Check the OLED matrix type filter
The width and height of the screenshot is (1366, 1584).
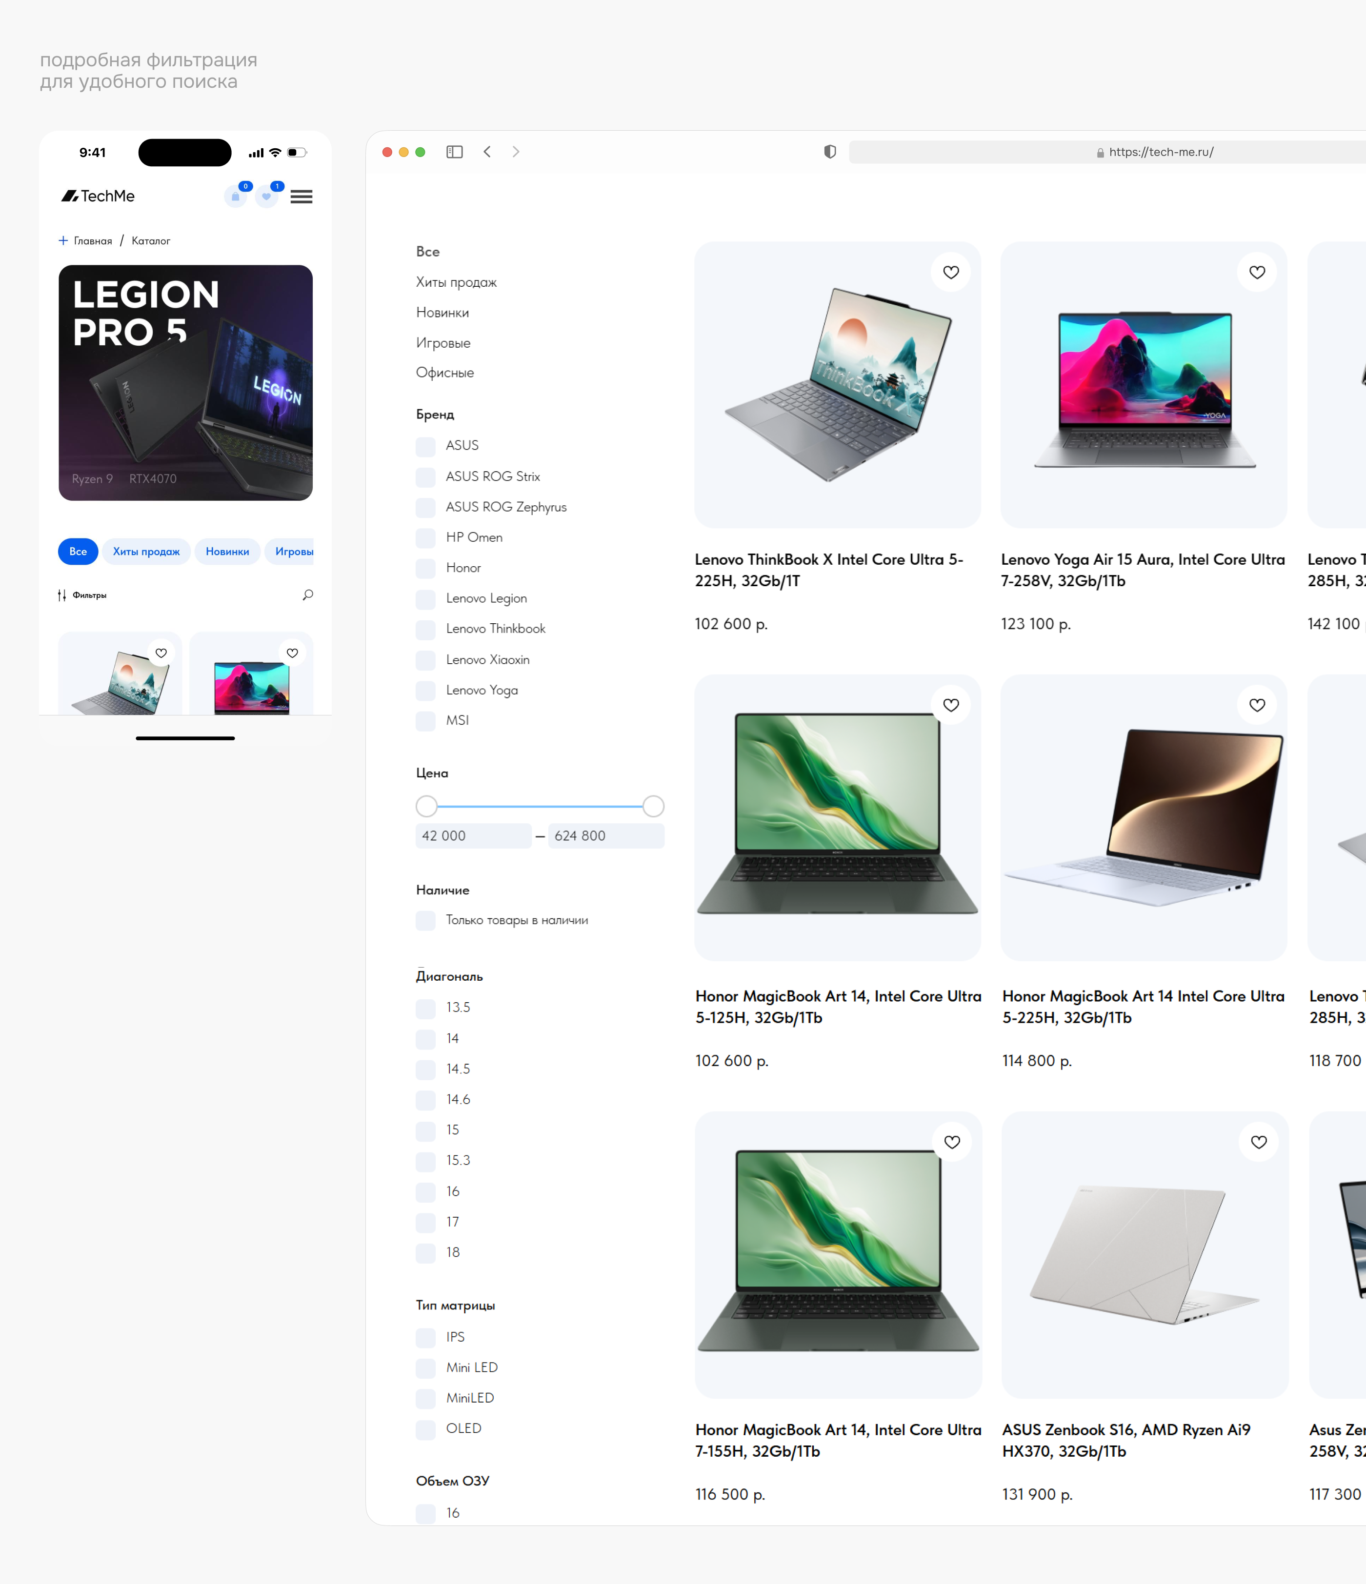coord(426,1429)
